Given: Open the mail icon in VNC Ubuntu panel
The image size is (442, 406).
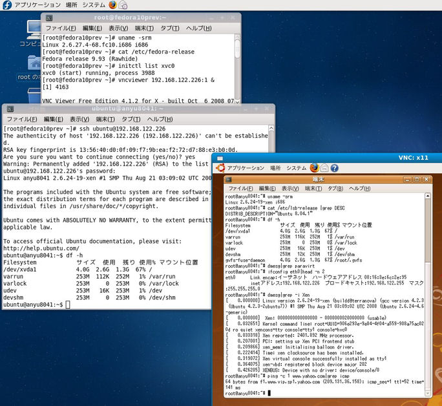Looking at the screenshot, I should tap(324, 168).
